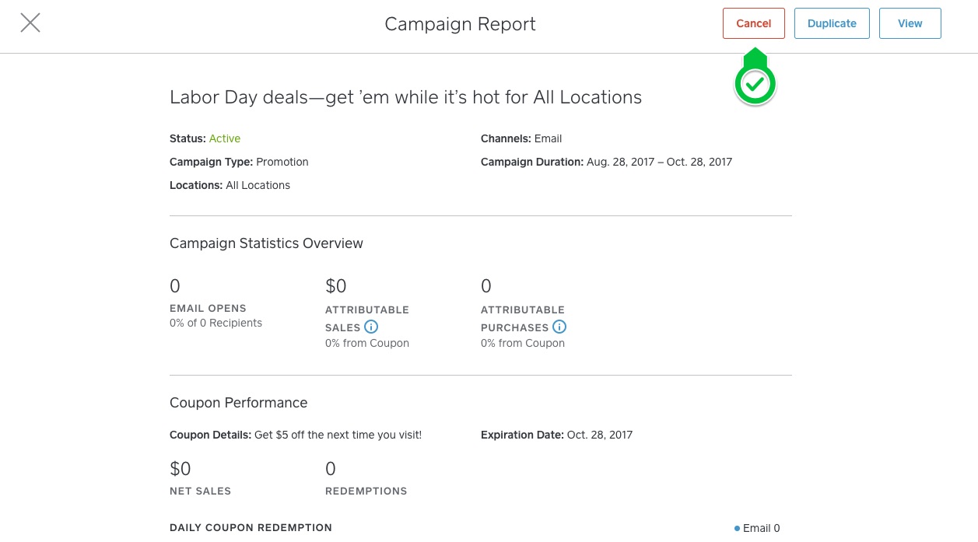The width and height of the screenshot is (978, 542).
Task: Click the 'Coupon Performance' heading
Action: pyautogui.click(x=239, y=403)
